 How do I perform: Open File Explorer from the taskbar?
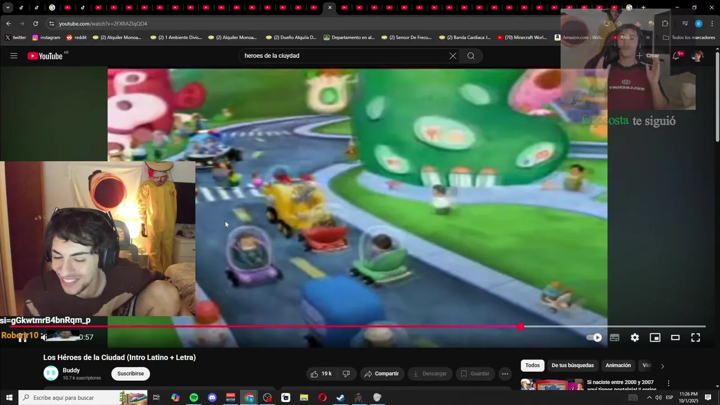[304, 398]
